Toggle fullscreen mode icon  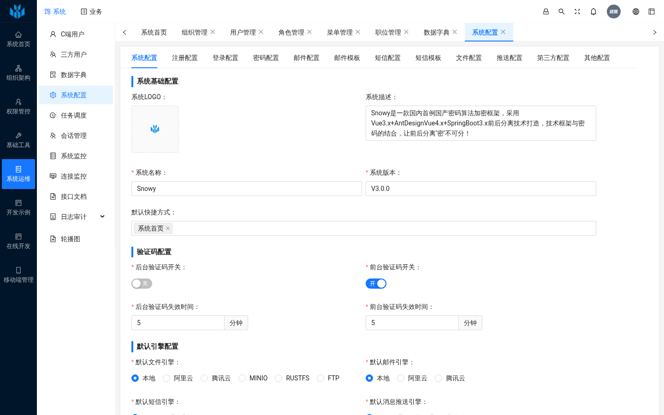[x=577, y=12]
